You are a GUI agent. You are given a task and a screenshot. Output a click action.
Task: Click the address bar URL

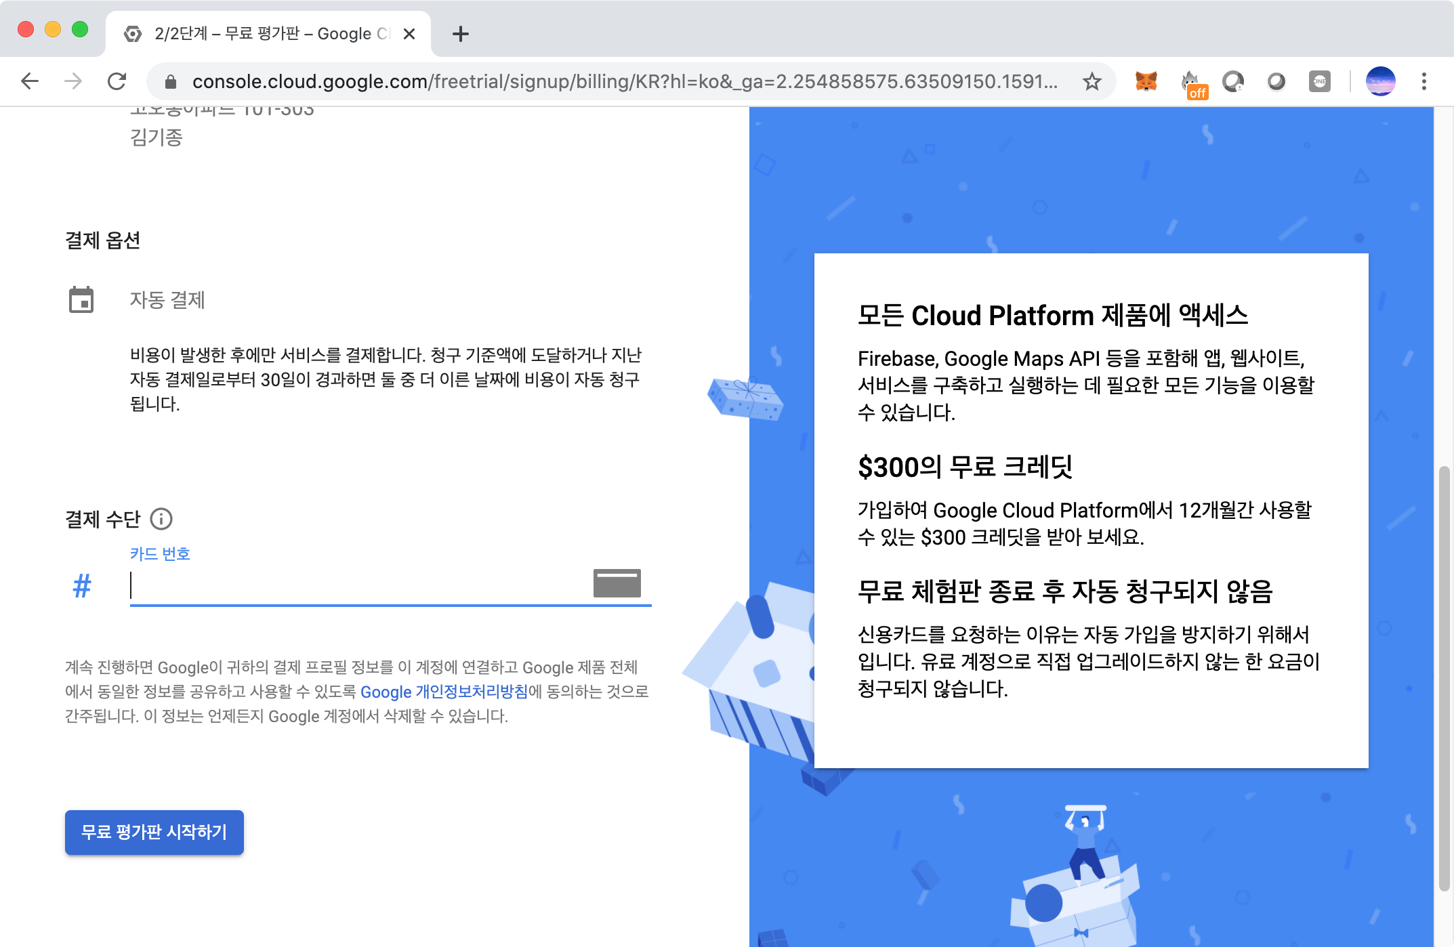(623, 82)
